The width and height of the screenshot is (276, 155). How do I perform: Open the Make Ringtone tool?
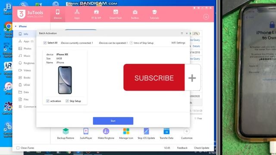point(106,134)
